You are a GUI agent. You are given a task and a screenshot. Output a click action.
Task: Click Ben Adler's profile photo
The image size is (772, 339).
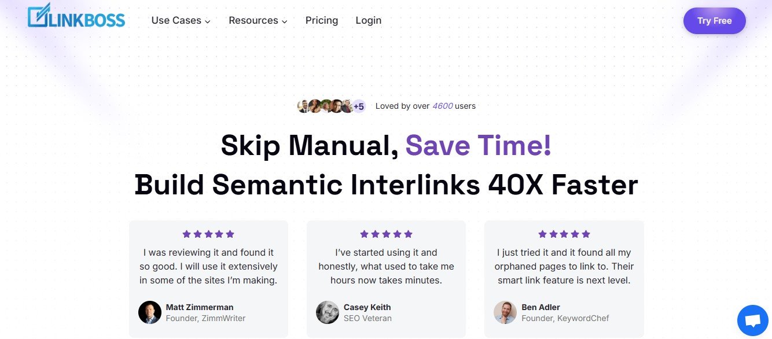(x=505, y=312)
